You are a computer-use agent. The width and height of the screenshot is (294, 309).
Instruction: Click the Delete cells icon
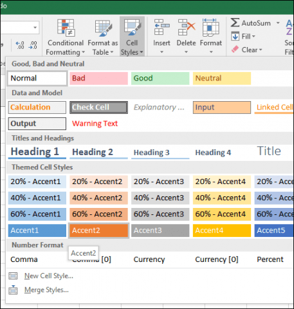click(x=187, y=27)
